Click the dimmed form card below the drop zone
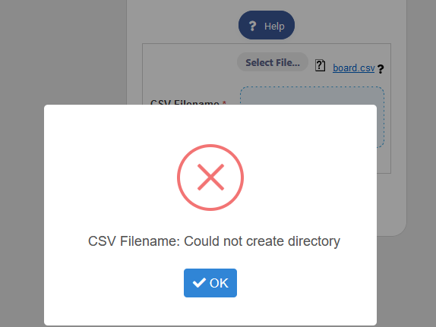The height and width of the screenshot is (327, 436). coord(391,203)
